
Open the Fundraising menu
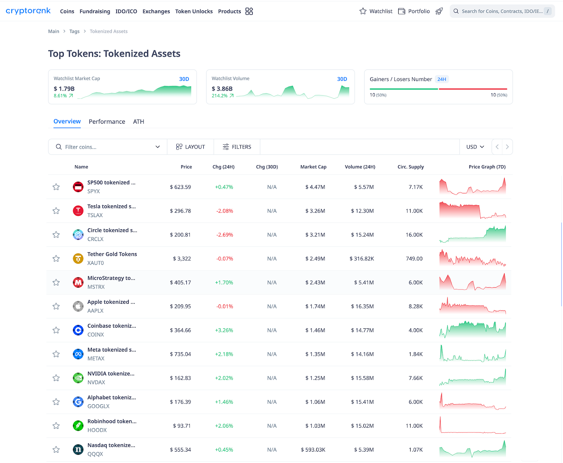(95, 11)
